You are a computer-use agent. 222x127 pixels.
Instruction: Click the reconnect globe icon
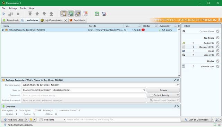click(104, 14)
